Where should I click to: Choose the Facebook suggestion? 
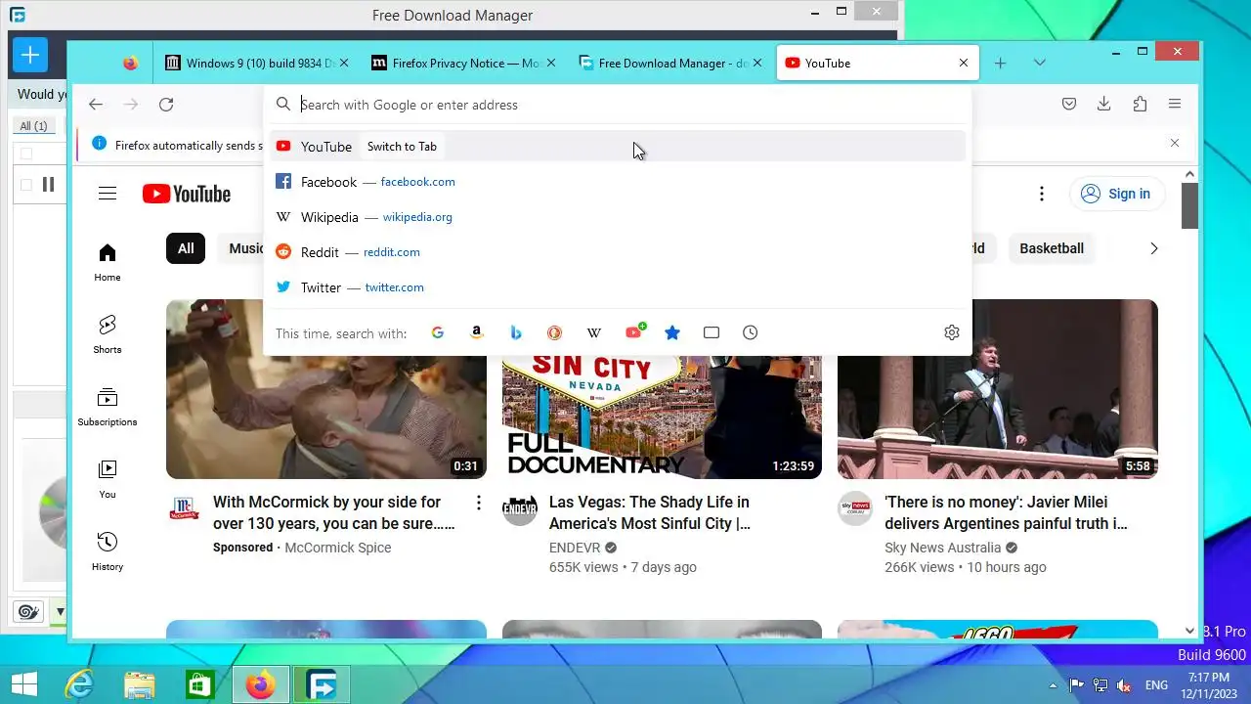(x=618, y=182)
